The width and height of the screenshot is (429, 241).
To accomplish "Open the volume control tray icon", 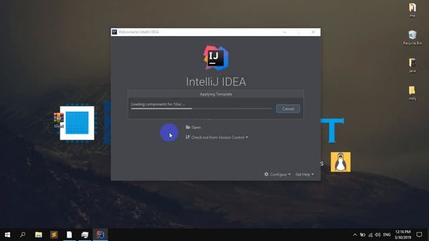I will 378,235.
